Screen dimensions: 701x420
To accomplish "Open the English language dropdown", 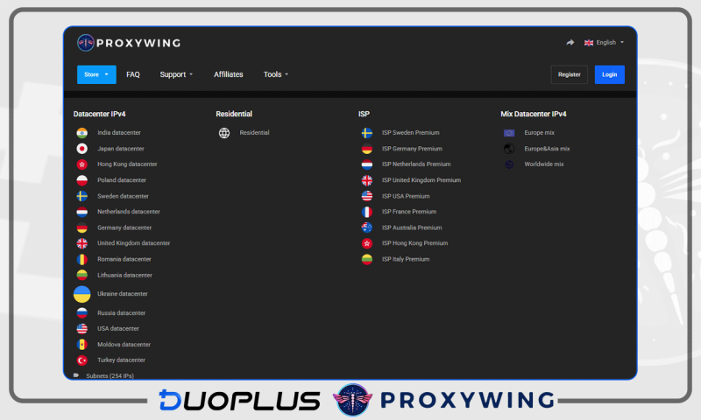I will pyautogui.click(x=605, y=42).
